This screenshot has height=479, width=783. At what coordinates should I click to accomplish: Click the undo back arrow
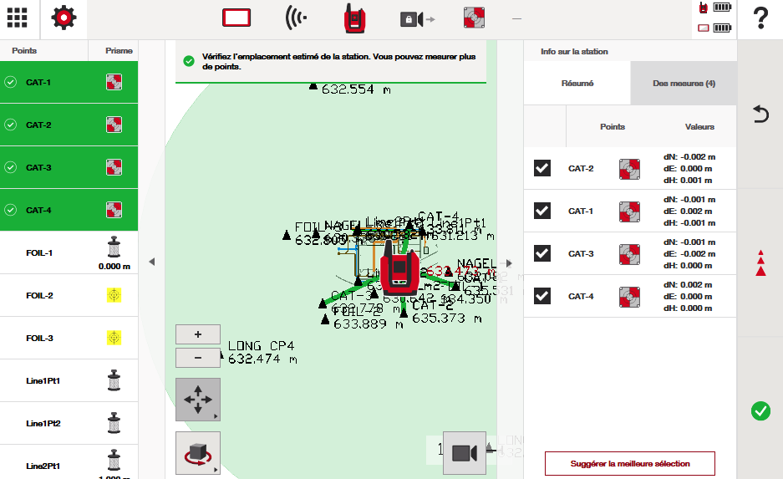(x=760, y=115)
